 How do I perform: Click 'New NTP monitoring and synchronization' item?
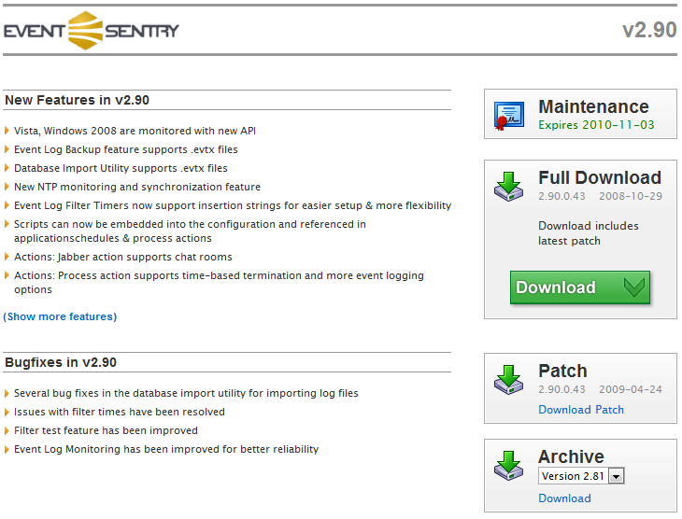137,187
